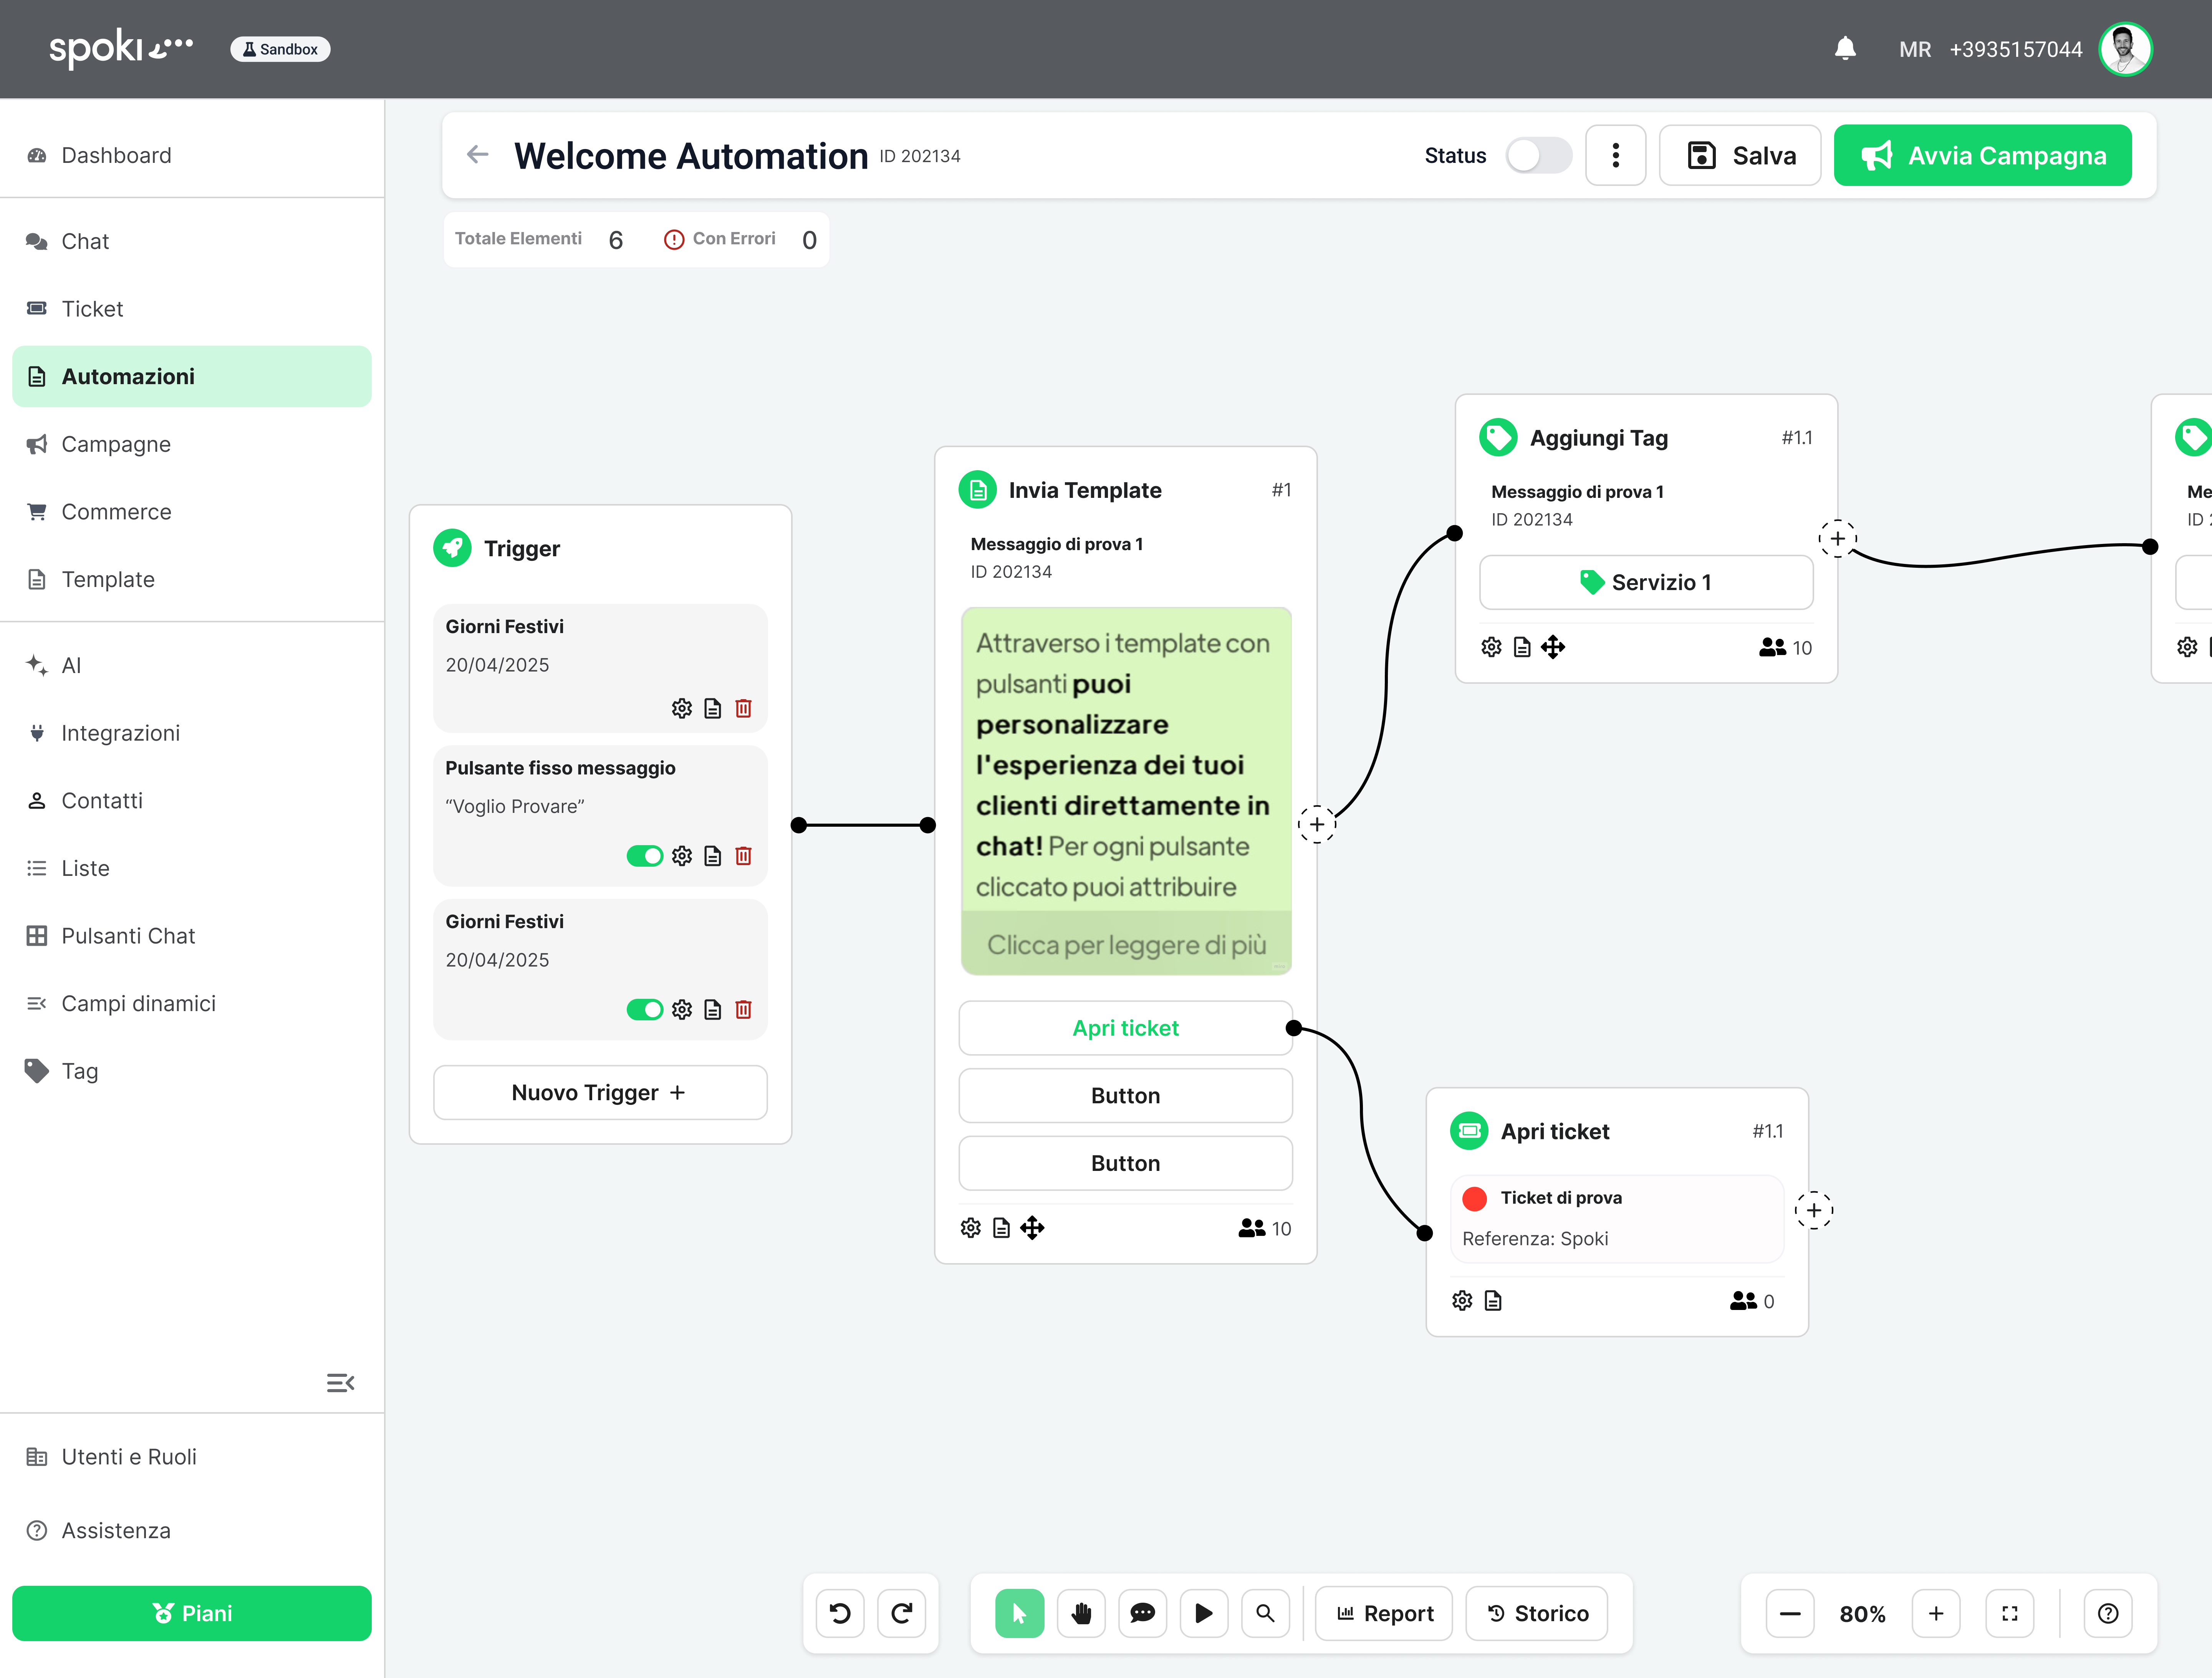Open Pulsanti Chat section

tap(192, 935)
